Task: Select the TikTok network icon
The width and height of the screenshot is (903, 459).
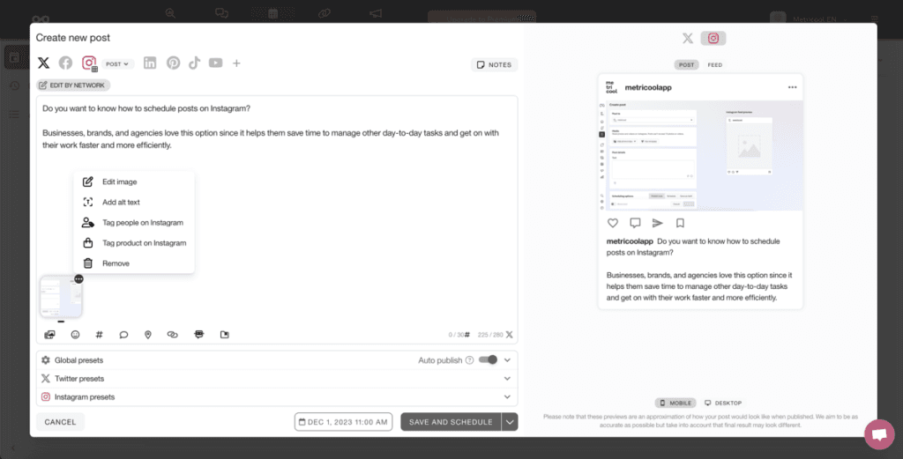Action: click(194, 63)
